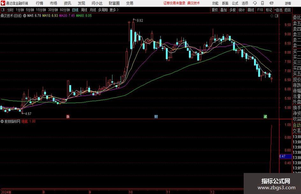Click the 证券交易未登录 login link
The width and height of the screenshot is (301, 194).
tap(174, 3)
